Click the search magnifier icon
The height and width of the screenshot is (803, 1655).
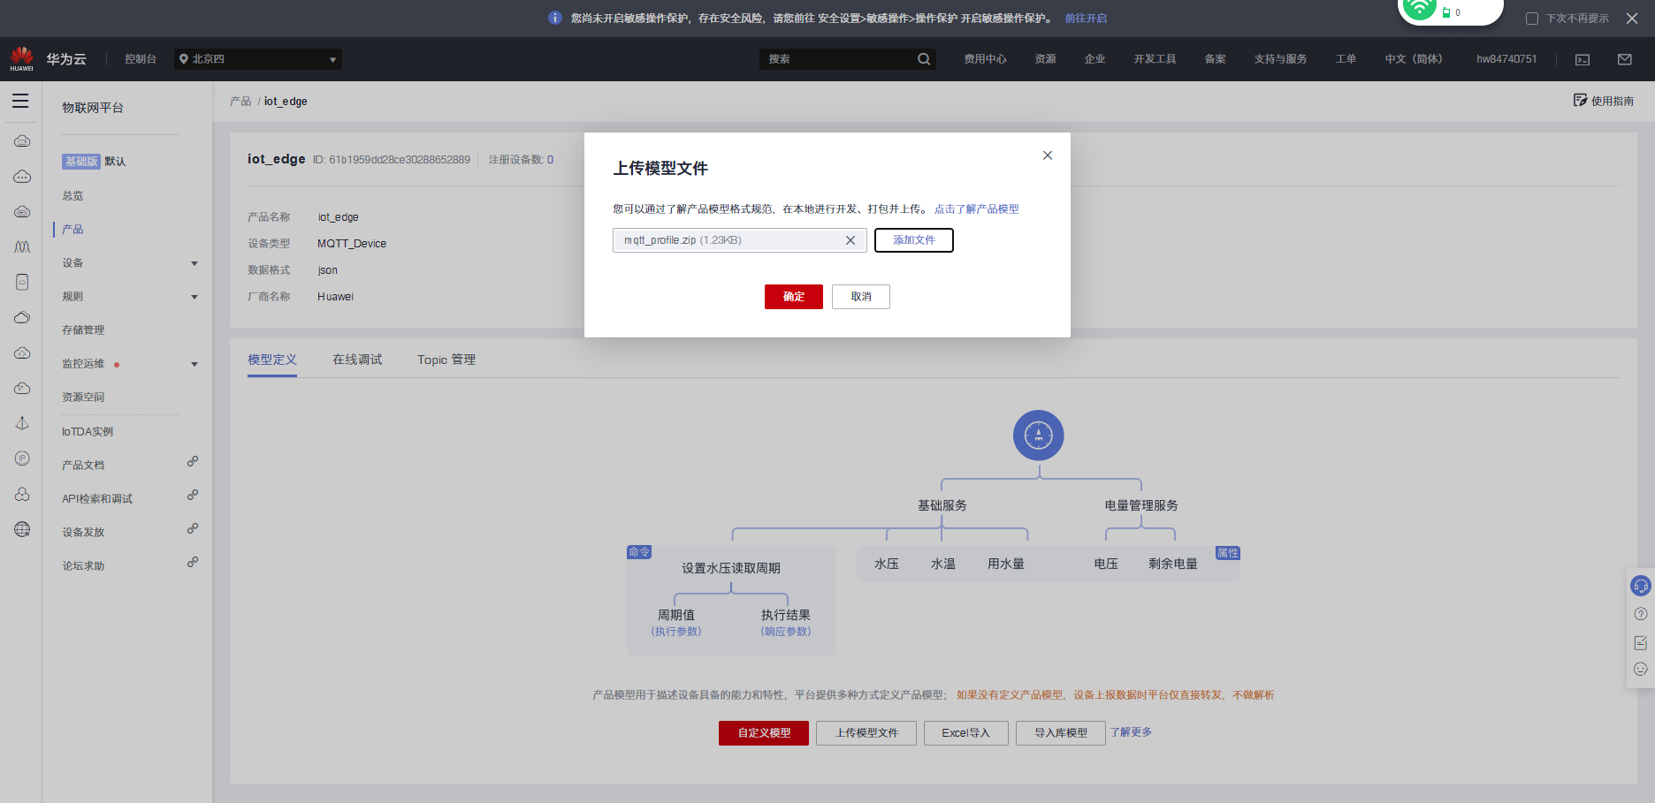click(x=924, y=59)
